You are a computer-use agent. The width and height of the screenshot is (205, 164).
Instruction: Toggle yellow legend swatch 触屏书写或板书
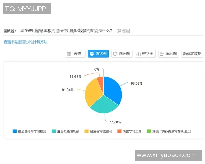point(86,131)
